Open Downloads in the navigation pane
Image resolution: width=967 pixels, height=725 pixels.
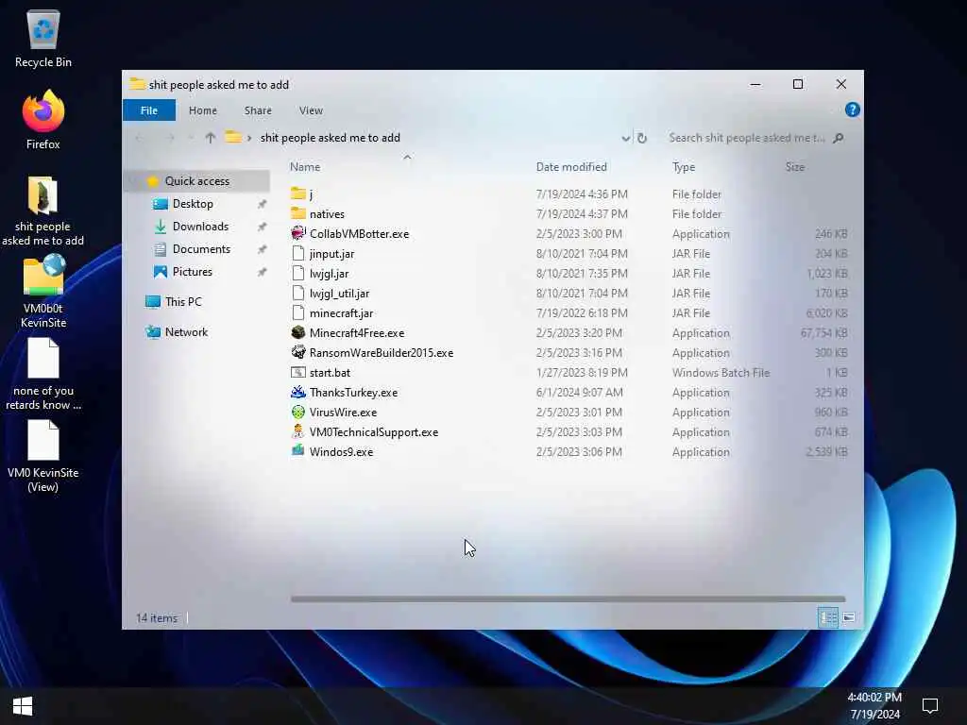pyautogui.click(x=200, y=227)
